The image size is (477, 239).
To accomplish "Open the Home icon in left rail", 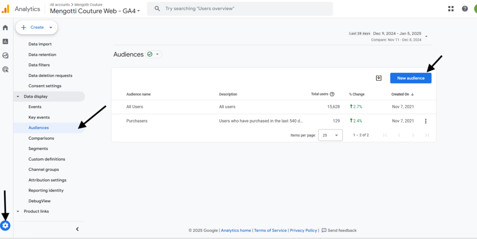I will 5,27.
